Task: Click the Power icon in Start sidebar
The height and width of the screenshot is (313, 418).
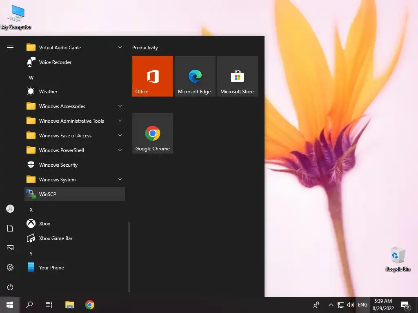Action: pyautogui.click(x=10, y=287)
